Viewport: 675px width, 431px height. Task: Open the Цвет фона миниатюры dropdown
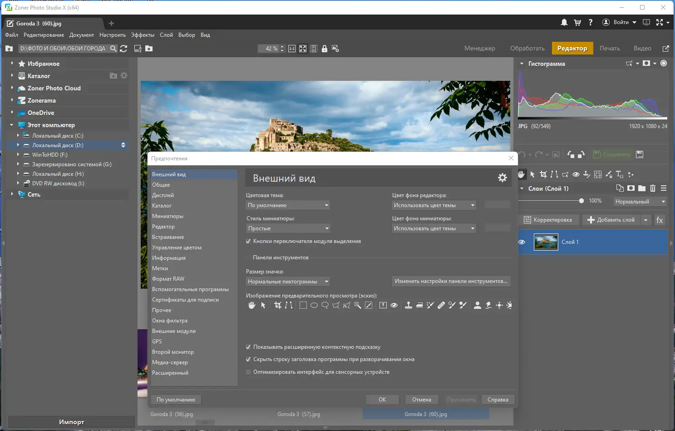pyautogui.click(x=434, y=228)
